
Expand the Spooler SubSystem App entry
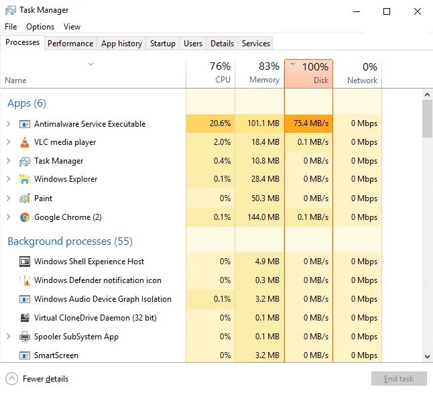[8, 337]
